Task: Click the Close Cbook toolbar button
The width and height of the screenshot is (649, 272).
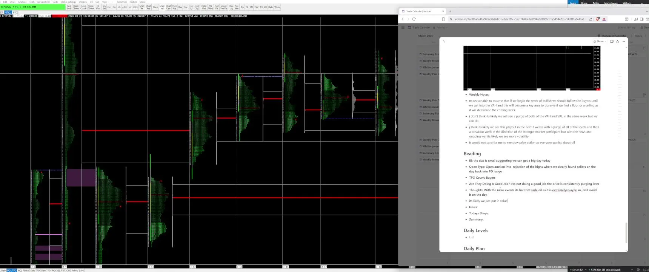Action: coord(91,7)
